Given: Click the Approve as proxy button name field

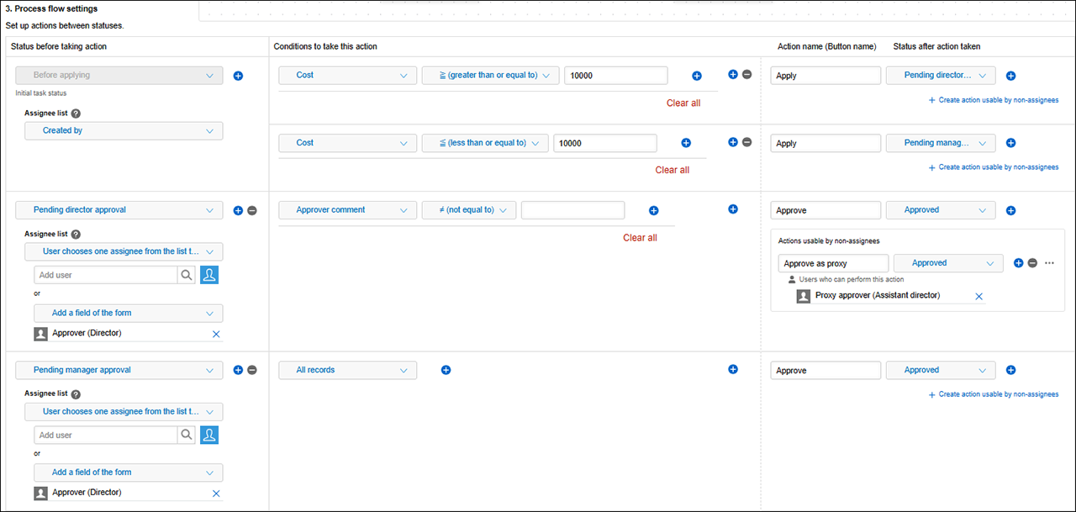Looking at the screenshot, I should coord(832,262).
